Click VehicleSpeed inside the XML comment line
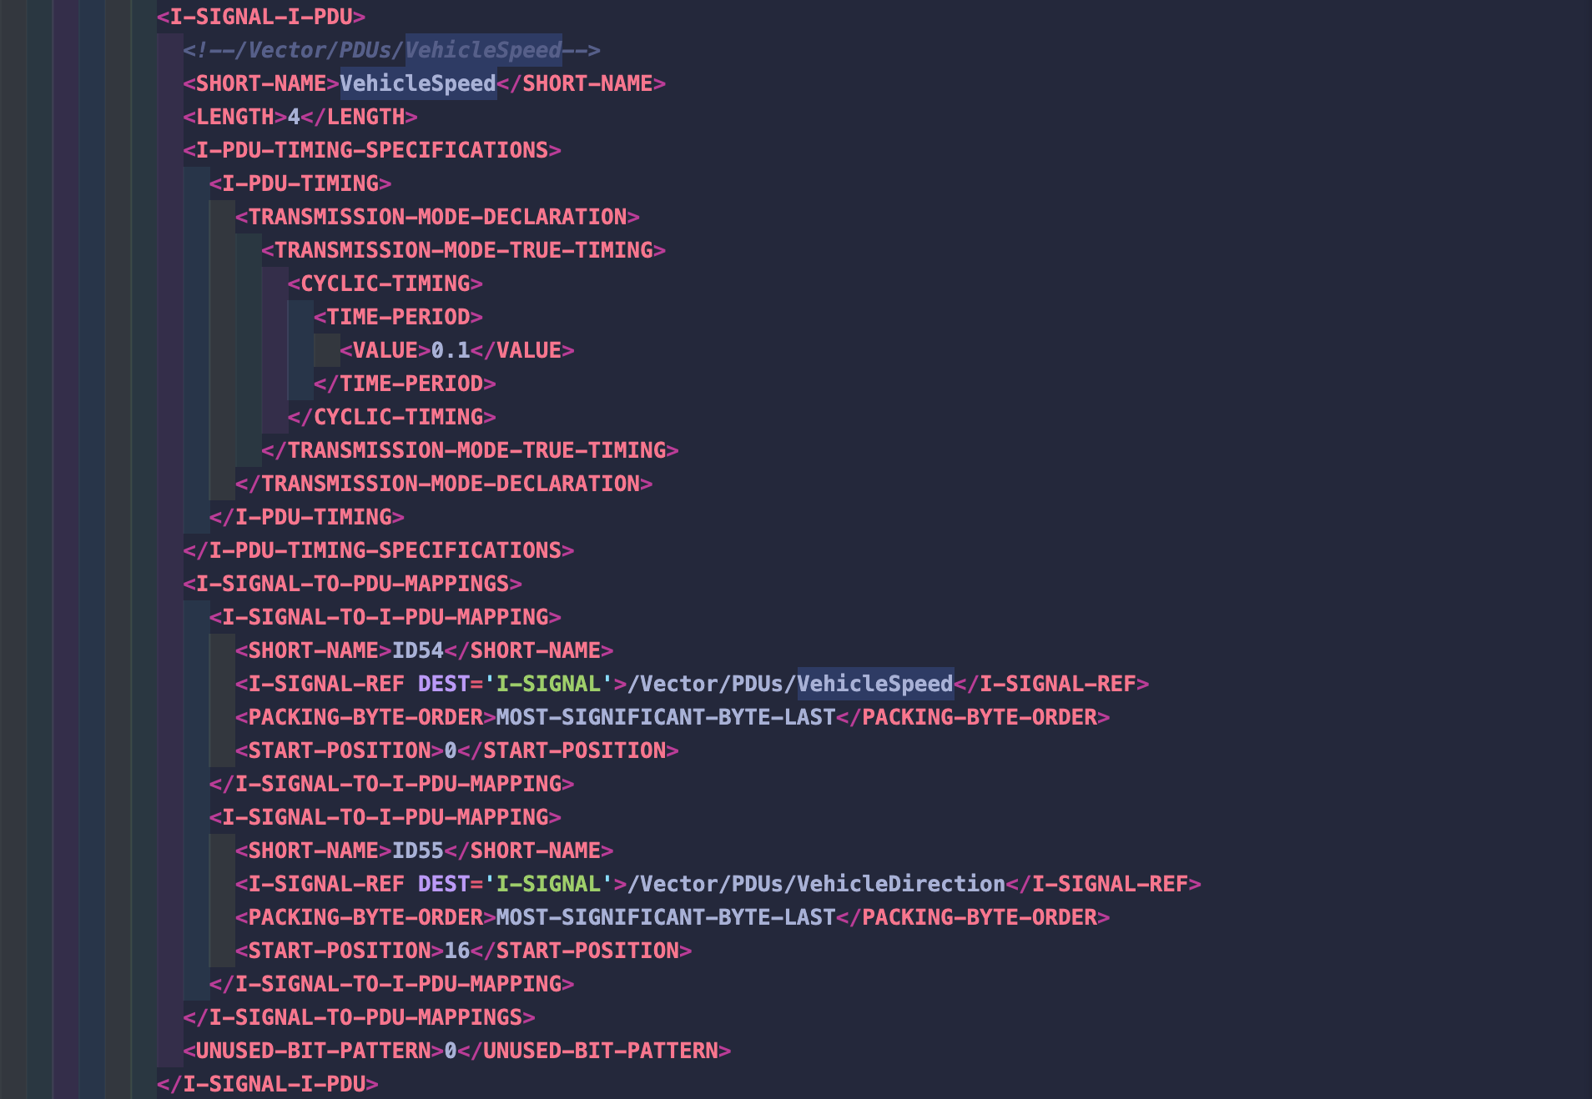 point(484,50)
